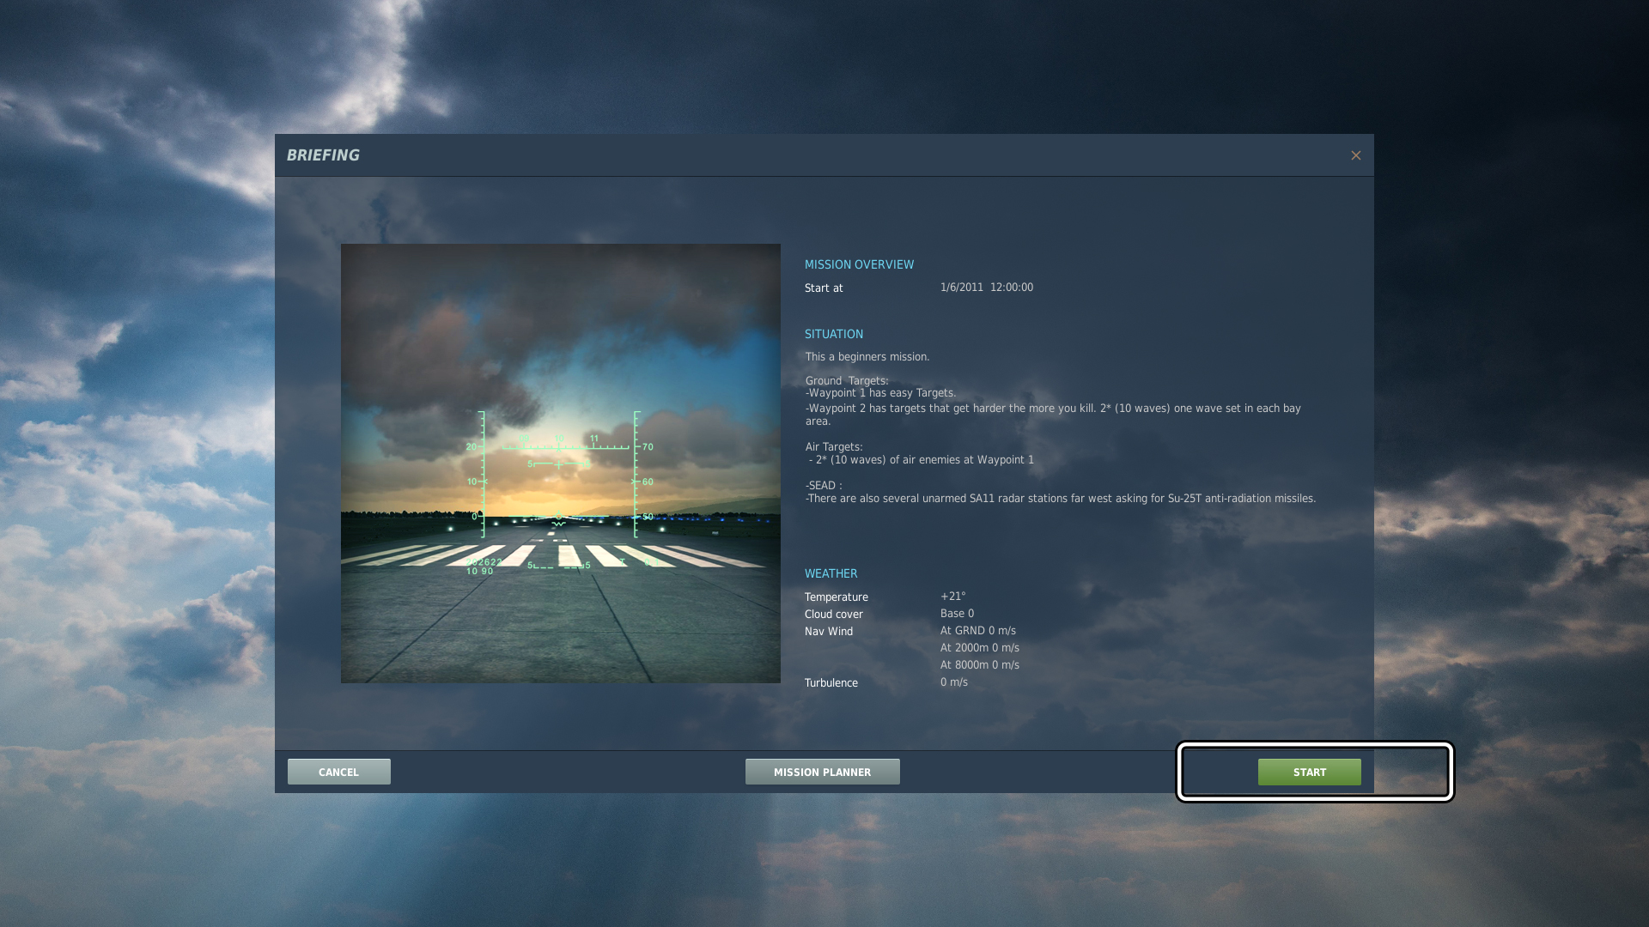The height and width of the screenshot is (927, 1649).
Task: Close the Briefing dialog with X
Action: (x=1355, y=155)
